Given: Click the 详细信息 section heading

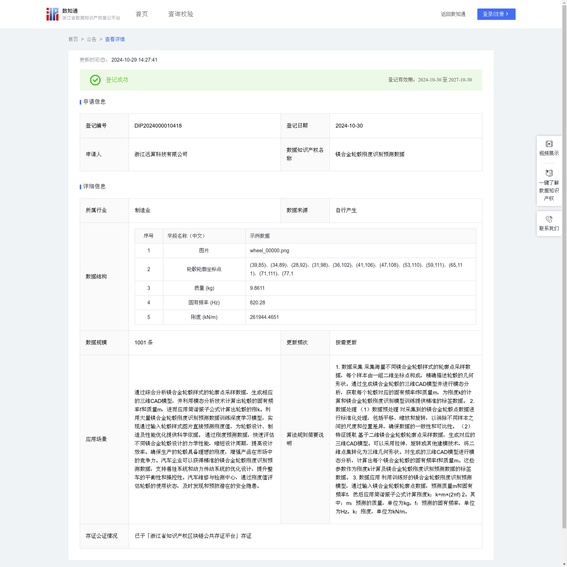Looking at the screenshot, I should (94, 187).
